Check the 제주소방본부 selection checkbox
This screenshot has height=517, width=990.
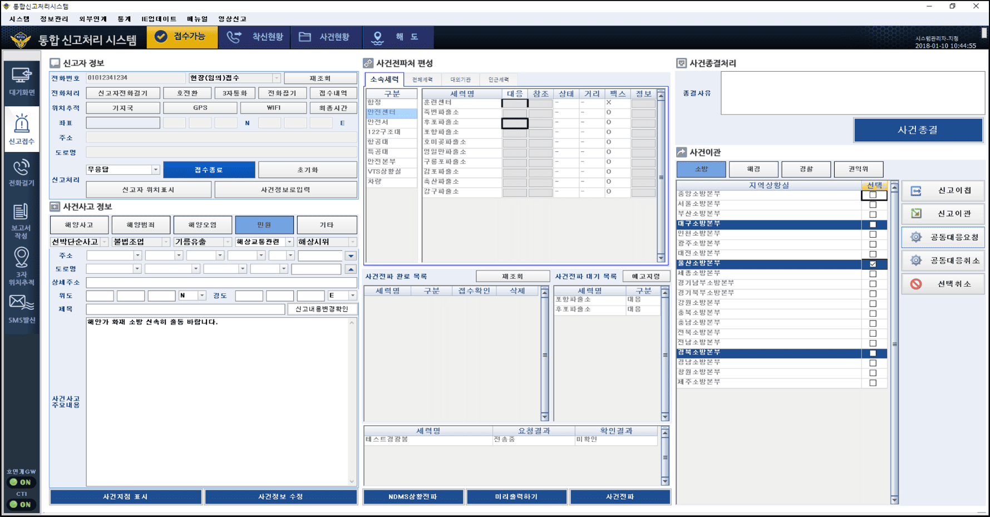tap(873, 383)
